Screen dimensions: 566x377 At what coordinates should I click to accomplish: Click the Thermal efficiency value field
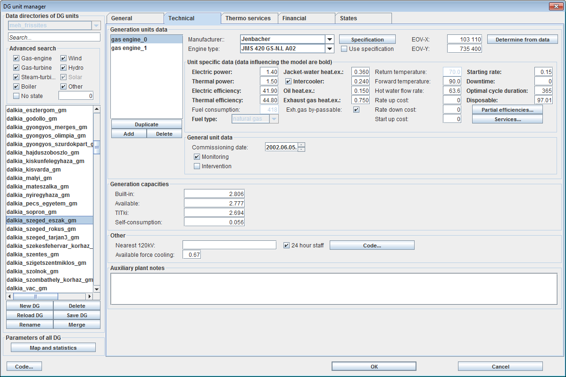(269, 100)
